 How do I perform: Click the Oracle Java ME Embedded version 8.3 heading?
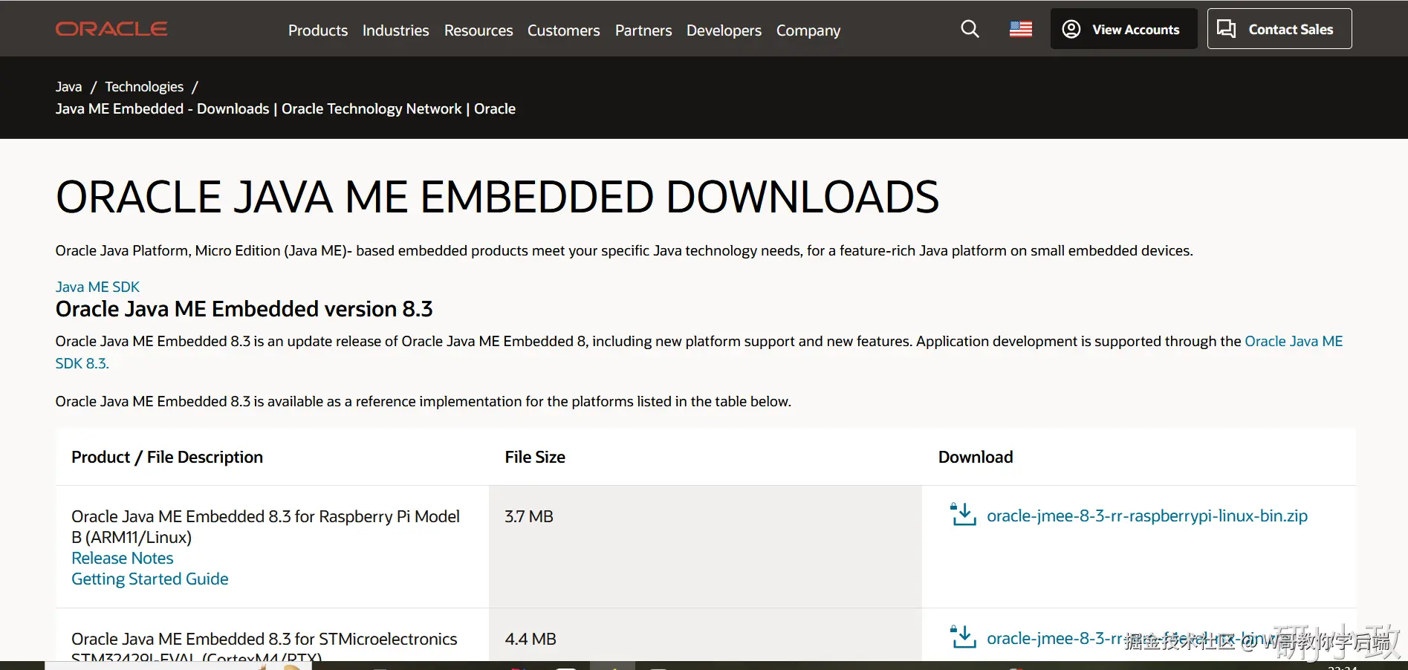click(x=244, y=309)
